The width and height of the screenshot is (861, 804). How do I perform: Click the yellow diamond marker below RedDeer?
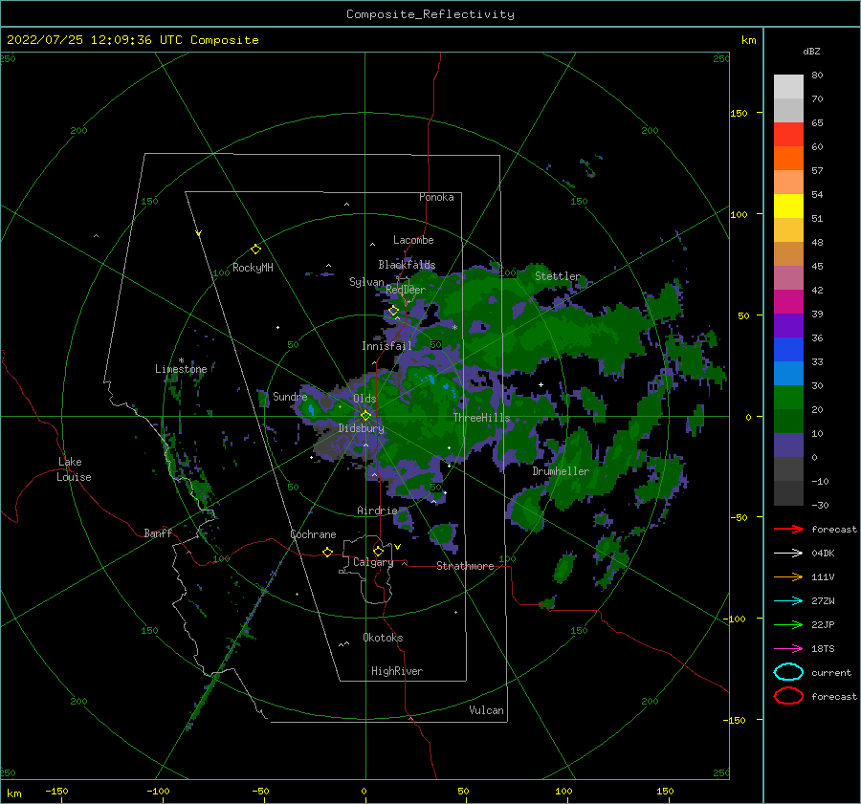[393, 311]
